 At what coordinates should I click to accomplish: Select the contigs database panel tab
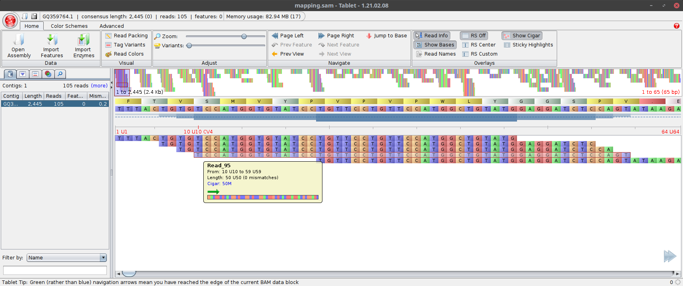pos(10,74)
